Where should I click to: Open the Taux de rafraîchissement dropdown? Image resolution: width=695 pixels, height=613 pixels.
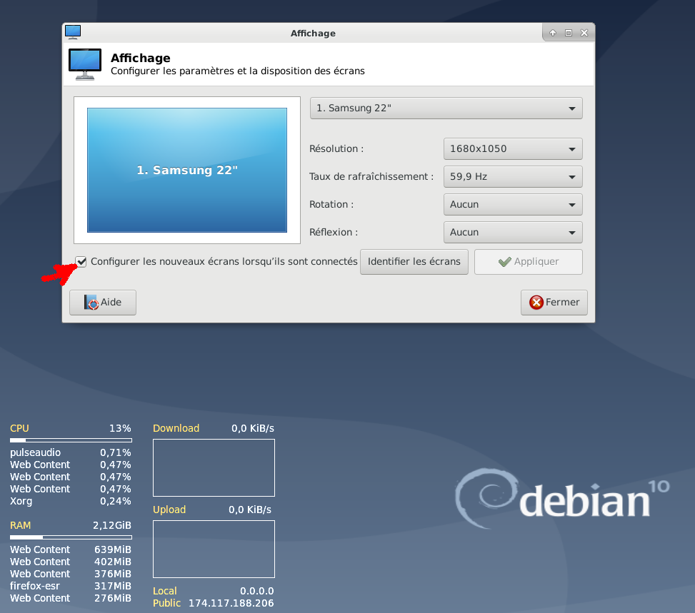click(512, 177)
